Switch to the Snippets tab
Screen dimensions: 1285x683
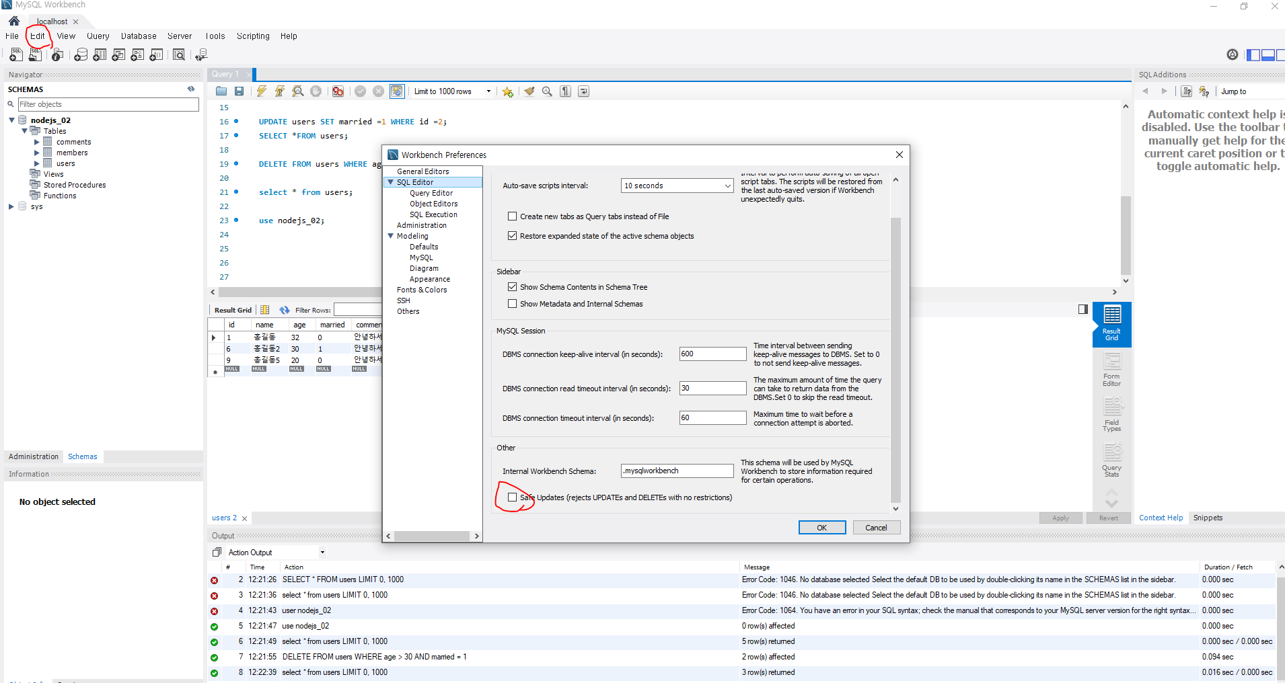(x=1208, y=518)
